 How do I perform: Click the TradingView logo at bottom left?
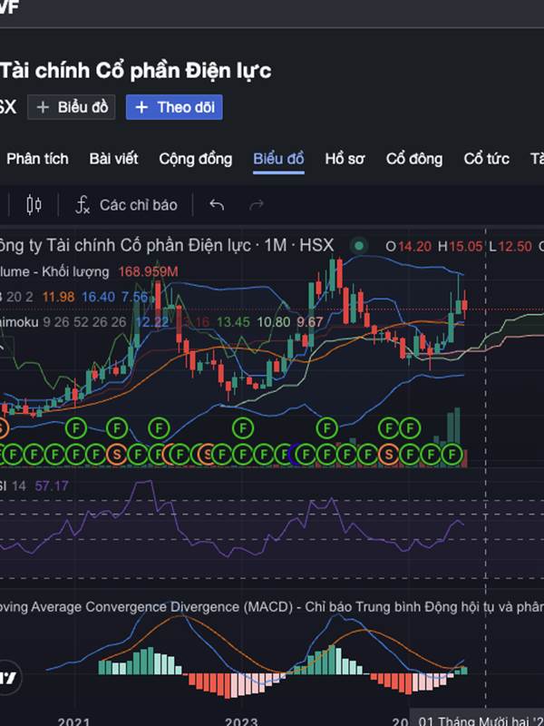coord(7,677)
